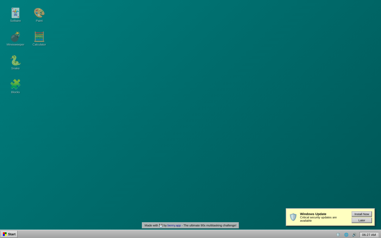Click the clock showing 06:27 AM
Viewport: 381px width, 238px height.
[x=369, y=234]
